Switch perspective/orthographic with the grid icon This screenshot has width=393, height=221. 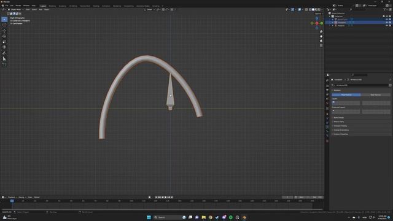click(321, 45)
